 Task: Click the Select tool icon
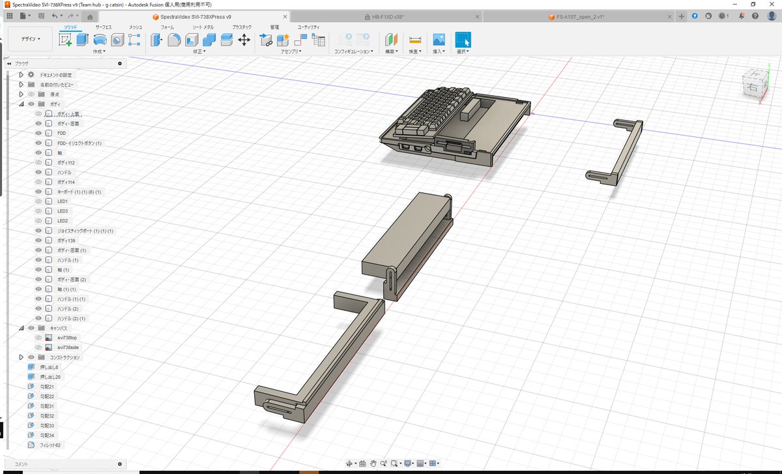click(x=463, y=40)
